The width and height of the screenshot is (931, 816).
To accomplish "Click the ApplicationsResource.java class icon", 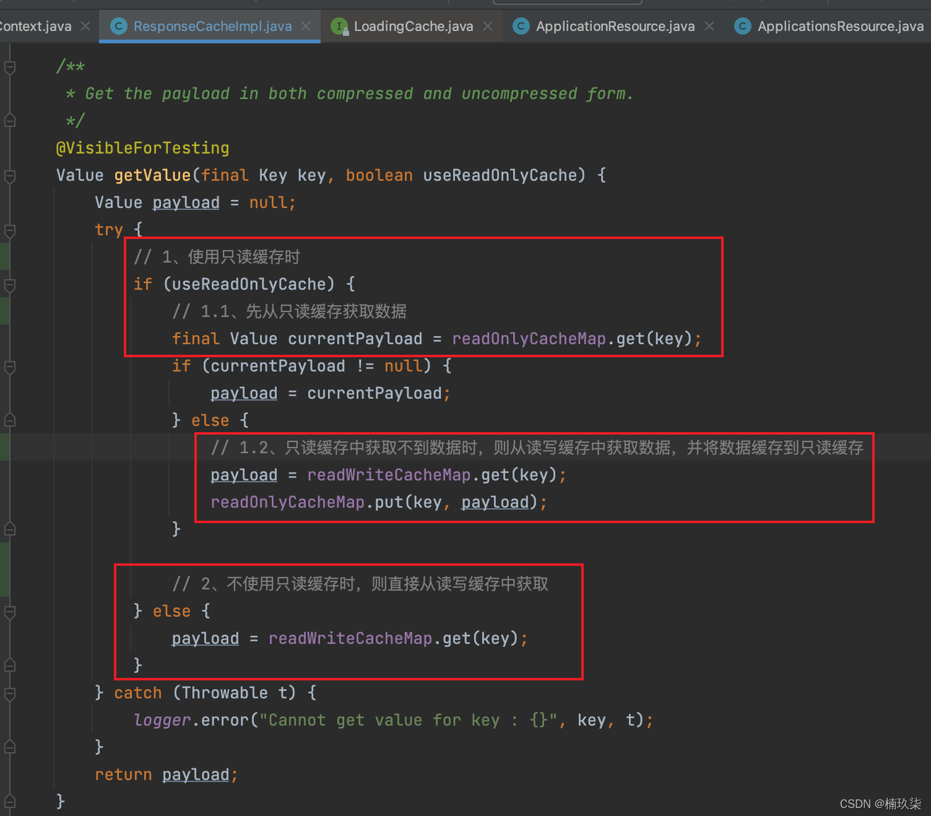I will tap(742, 26).
